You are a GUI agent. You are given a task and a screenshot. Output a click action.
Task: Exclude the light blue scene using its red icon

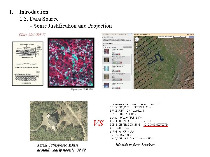coord(119,71)
